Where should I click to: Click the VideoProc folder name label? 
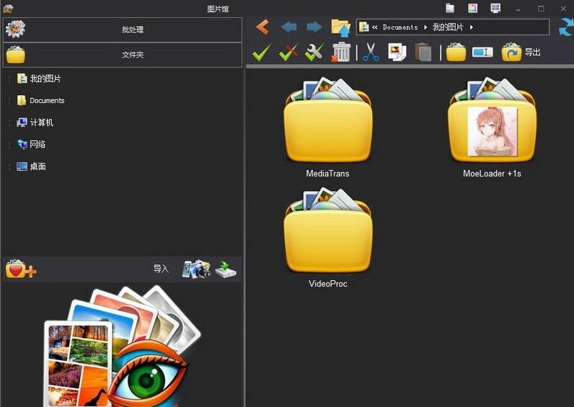[x=327, y=284]
